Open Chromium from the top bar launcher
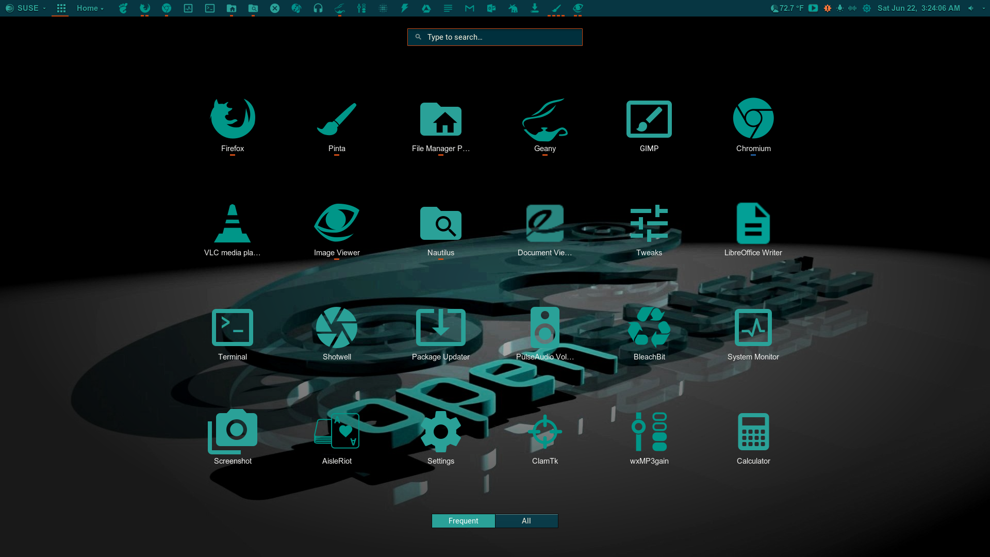The width and height of the screenshot is (990, 557). point(167,8)
